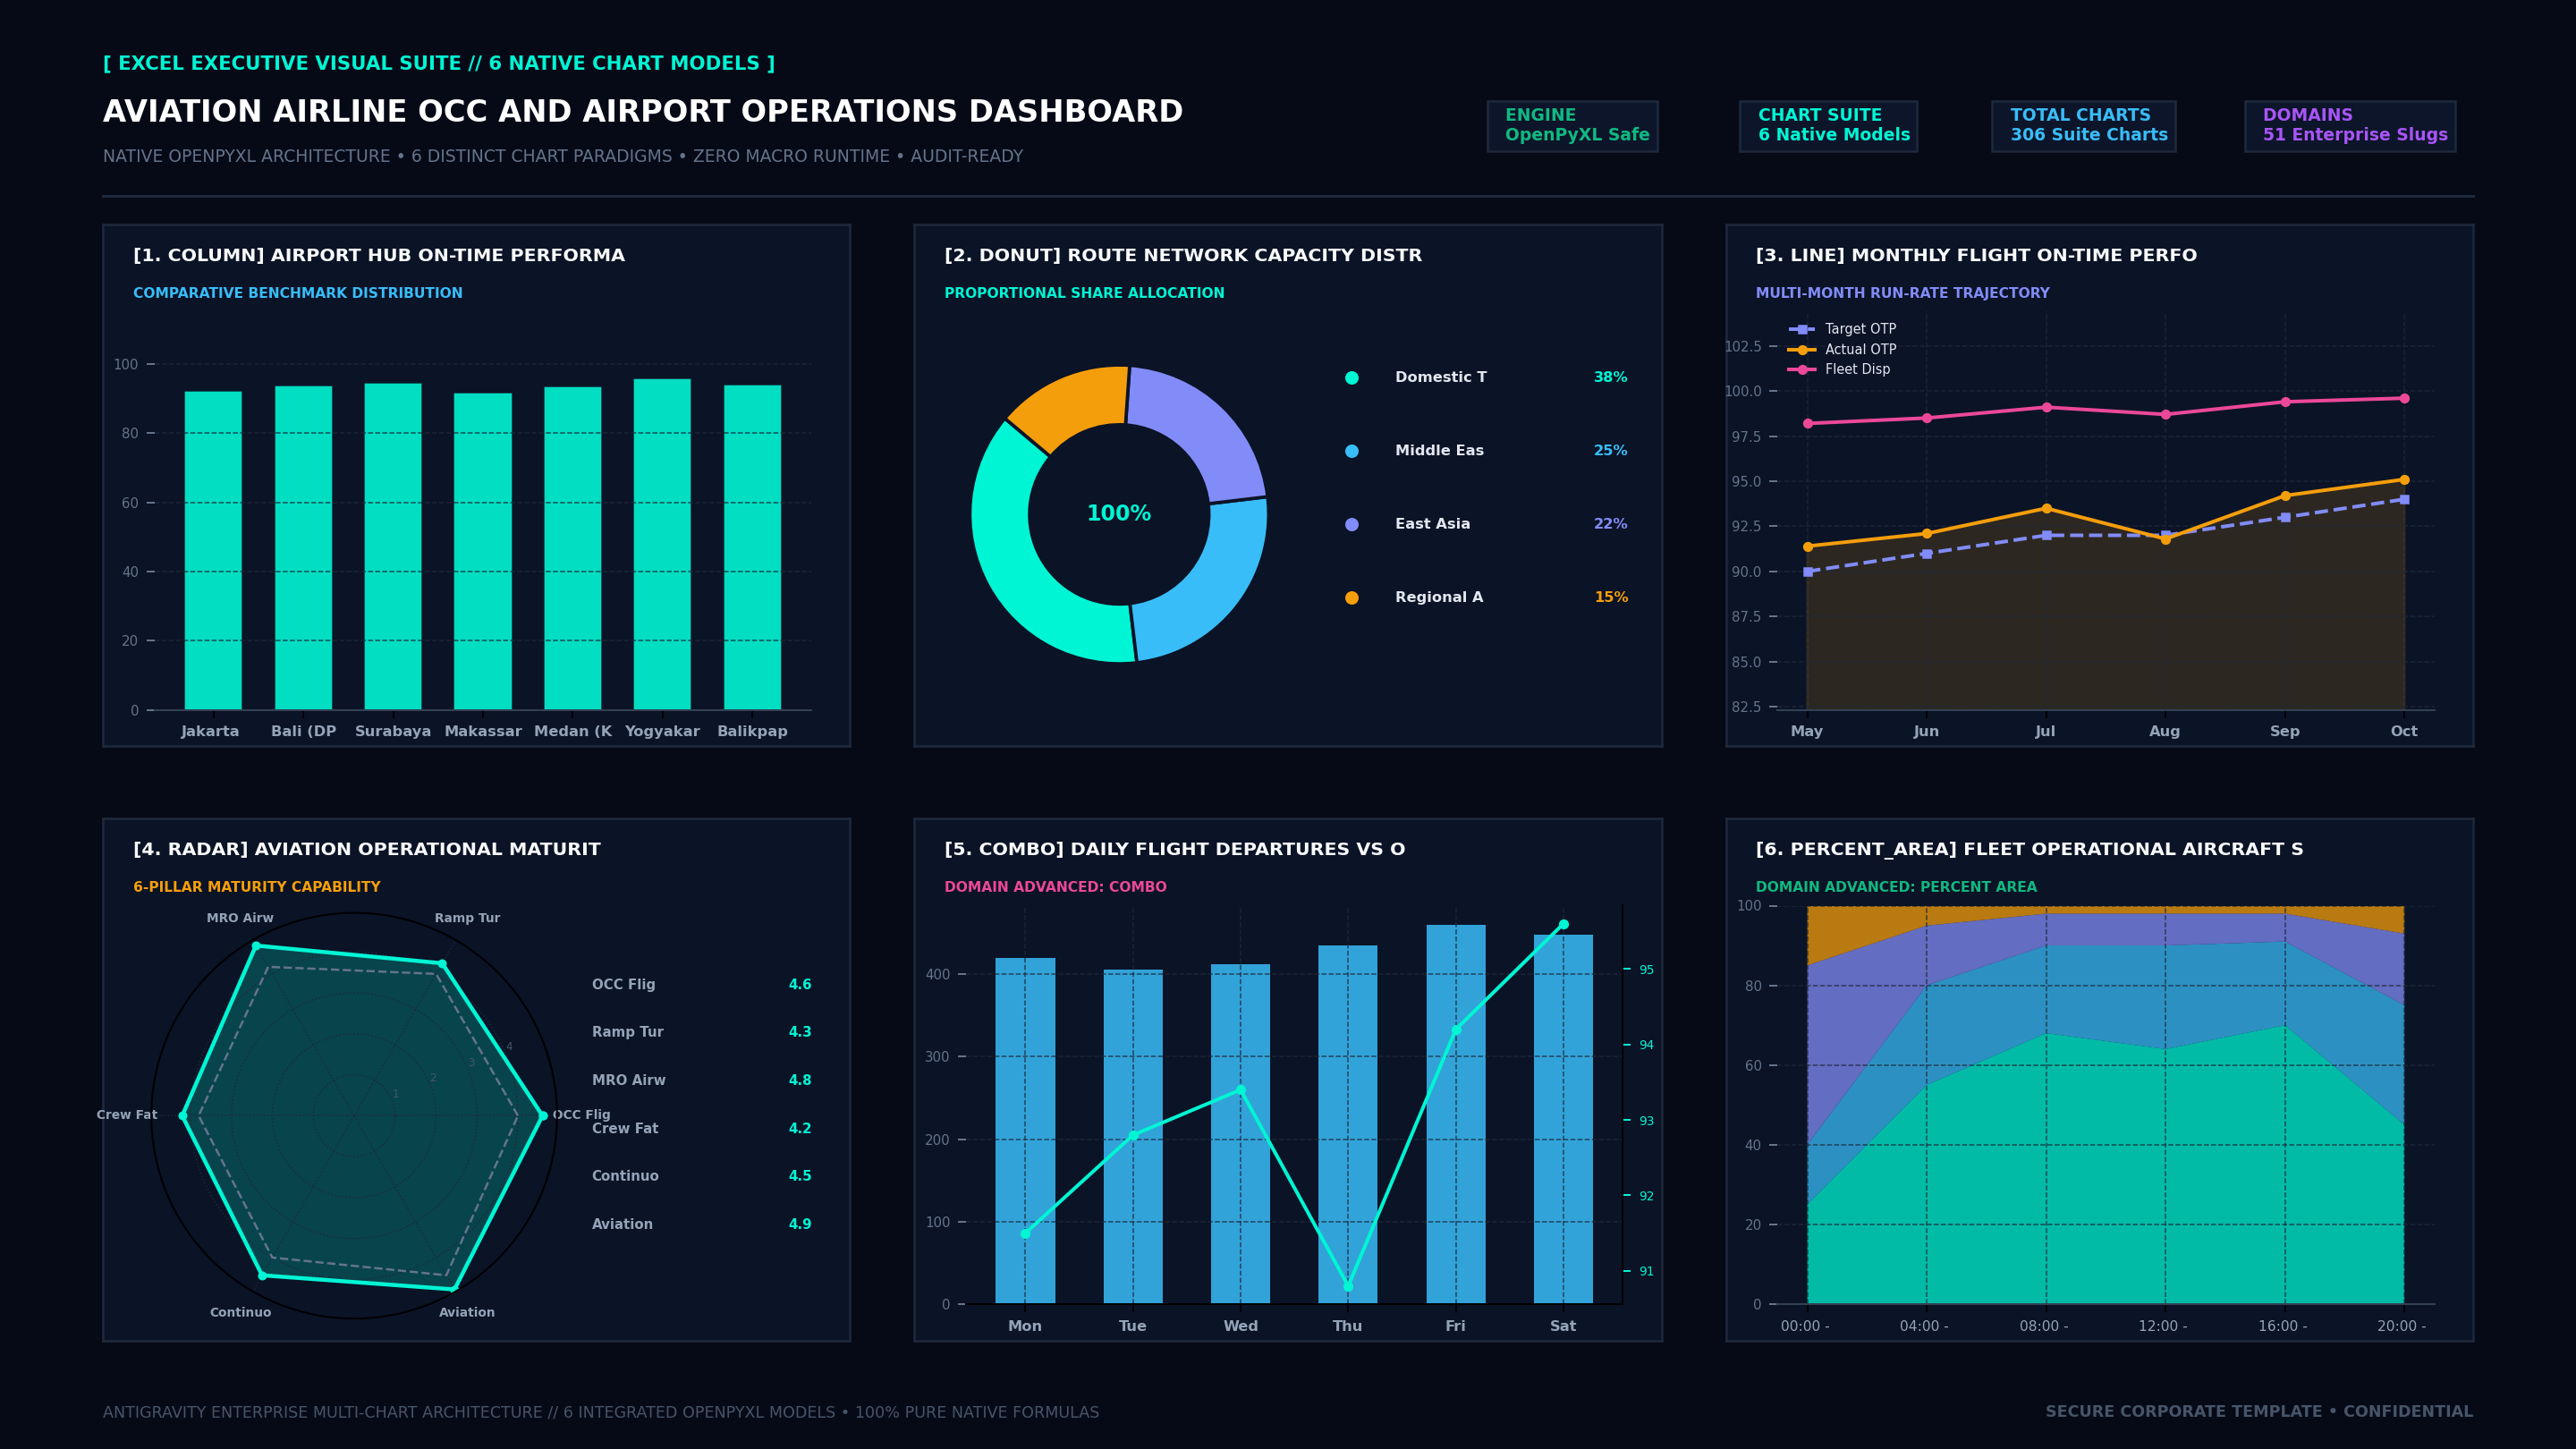Click the TOTAL CHARTS 306 Suite Charts badge
This screenshot has width=2576, height=1449.
point(2083,126)
